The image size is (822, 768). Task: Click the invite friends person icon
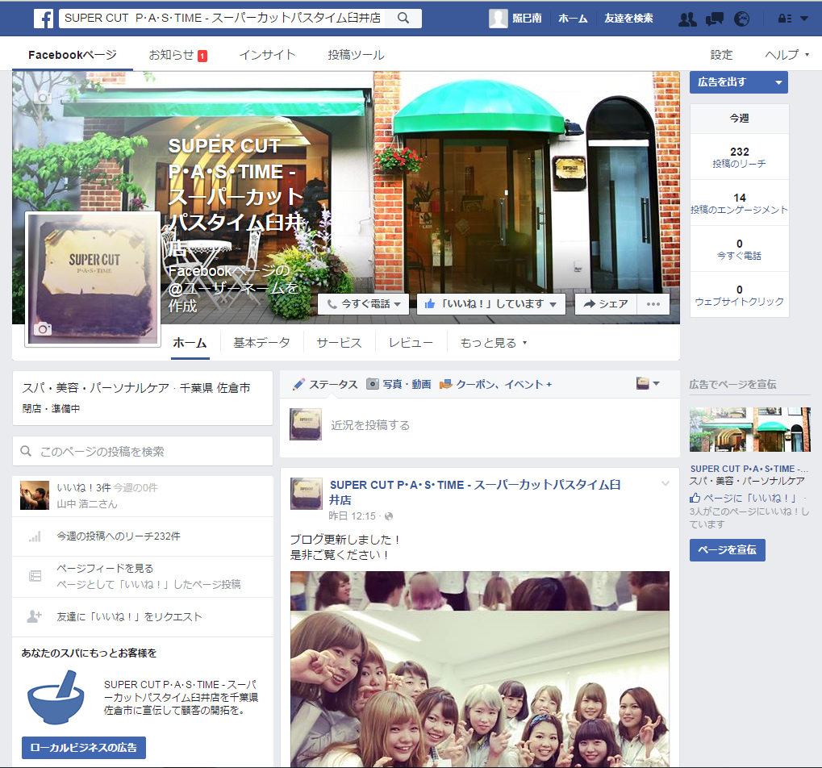click(x=35, y=616)
